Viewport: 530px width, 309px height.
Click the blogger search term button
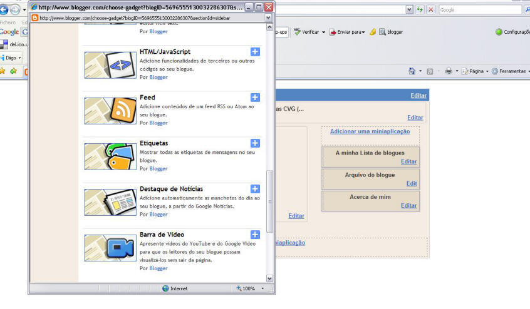(391, 32)
